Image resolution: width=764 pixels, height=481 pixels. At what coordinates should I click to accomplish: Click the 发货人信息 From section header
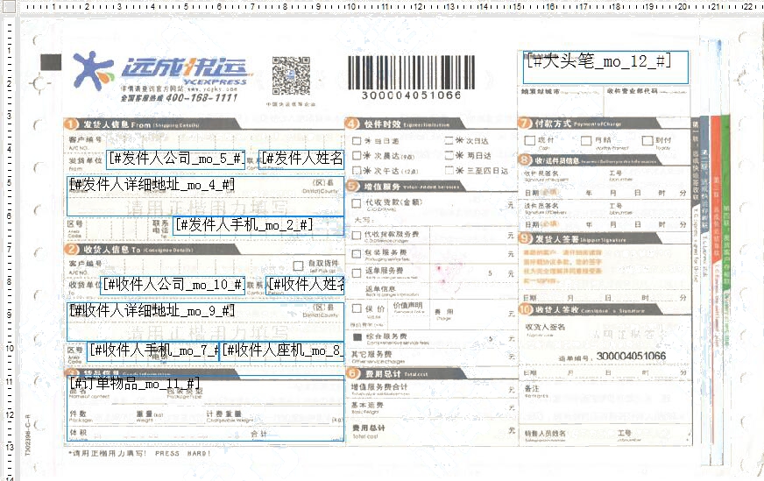point(151,124)
